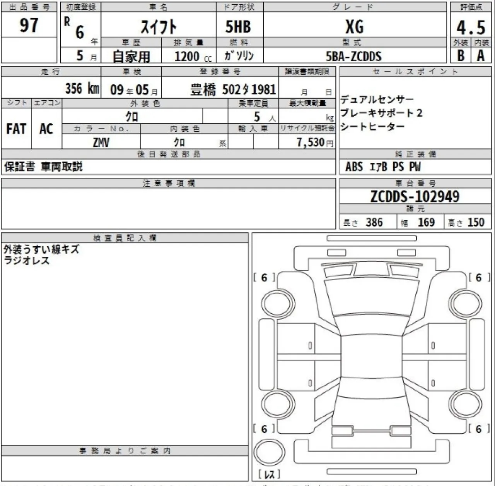The width and height of the screenshot is (495, 486).
Task: Click the mileage value 356 km
Action: click(x=82, y=89)
